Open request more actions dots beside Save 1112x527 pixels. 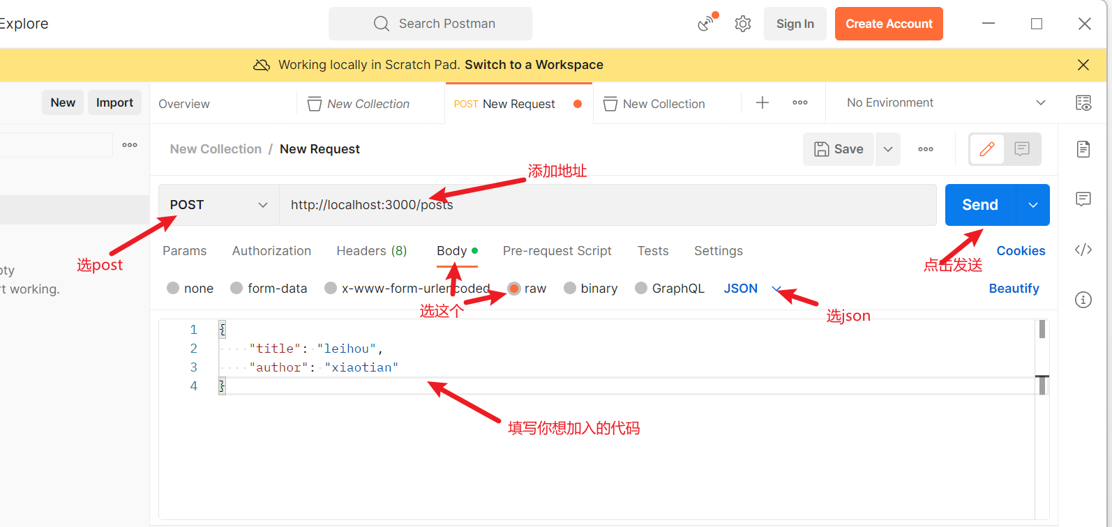coord(926,149)
